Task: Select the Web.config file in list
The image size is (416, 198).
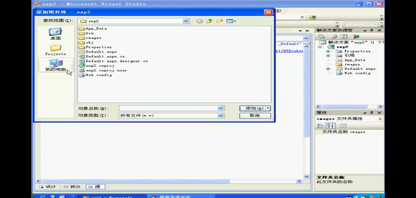Action: [98, 75]
